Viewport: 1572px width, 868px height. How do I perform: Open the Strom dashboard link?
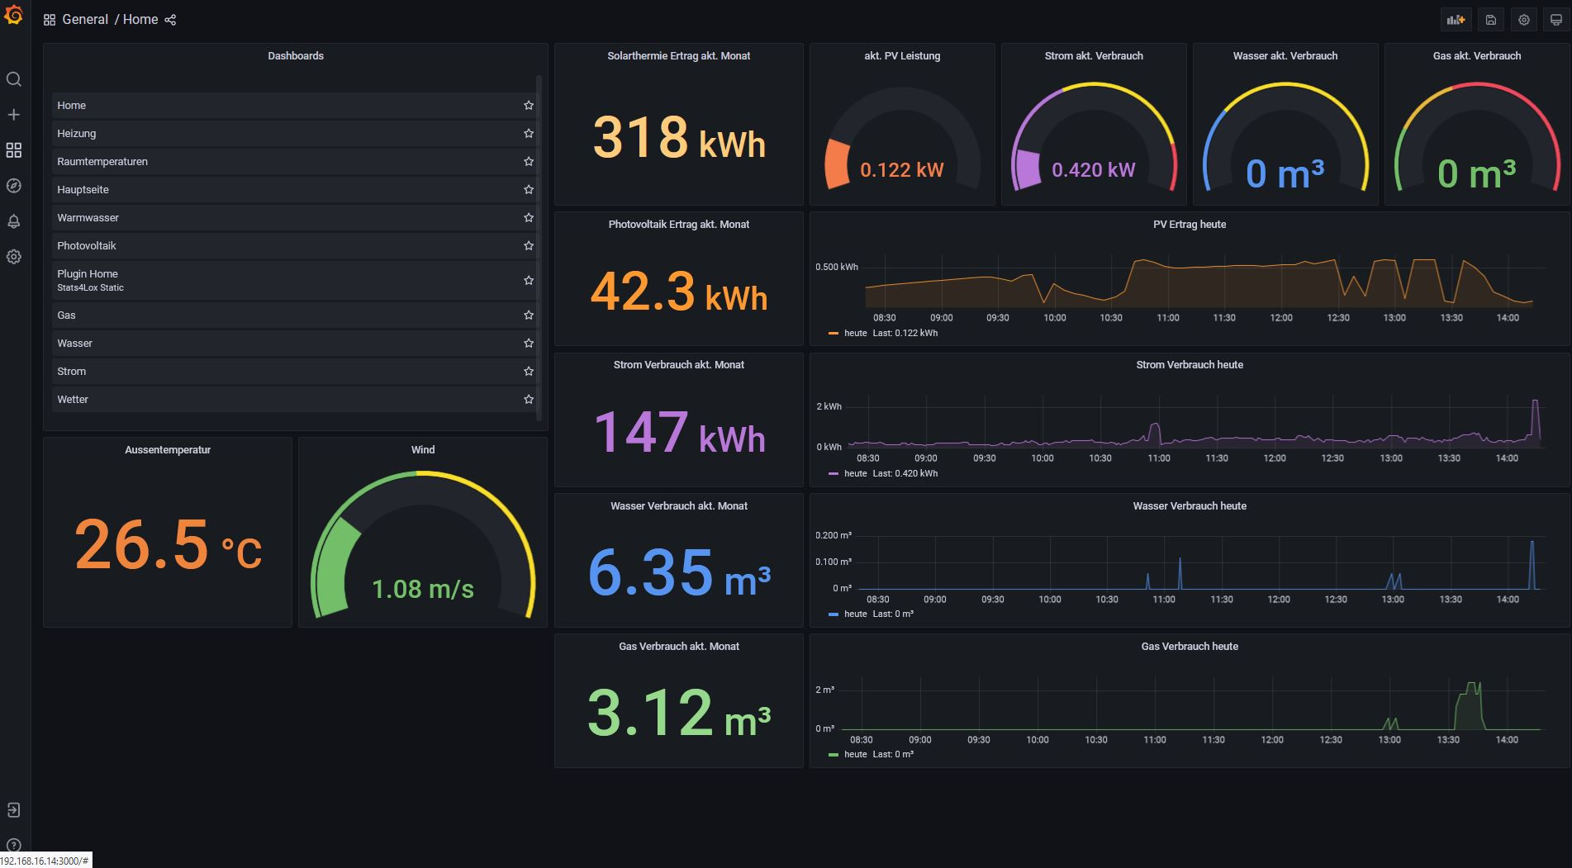point(71,372)
